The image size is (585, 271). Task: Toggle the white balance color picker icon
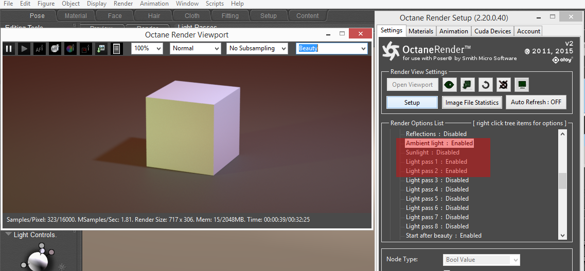70,48
